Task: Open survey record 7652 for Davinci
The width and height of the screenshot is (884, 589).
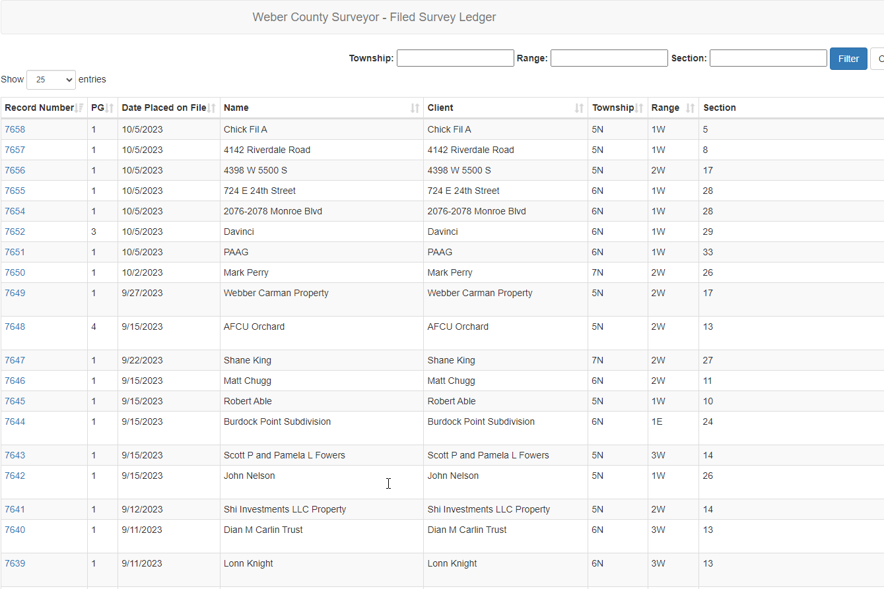Action: (15, 232)
